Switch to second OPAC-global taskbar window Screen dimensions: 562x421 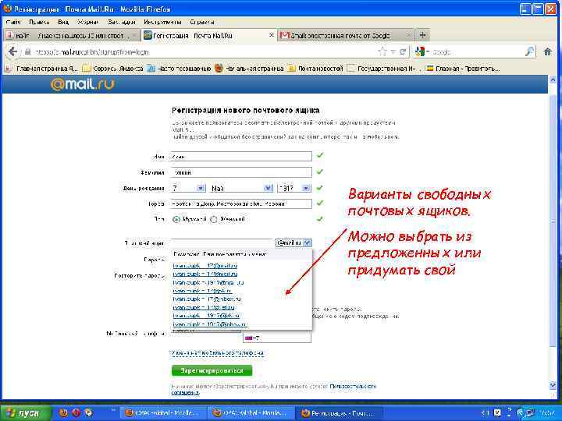pyautogui.click(x=251, y=413)
